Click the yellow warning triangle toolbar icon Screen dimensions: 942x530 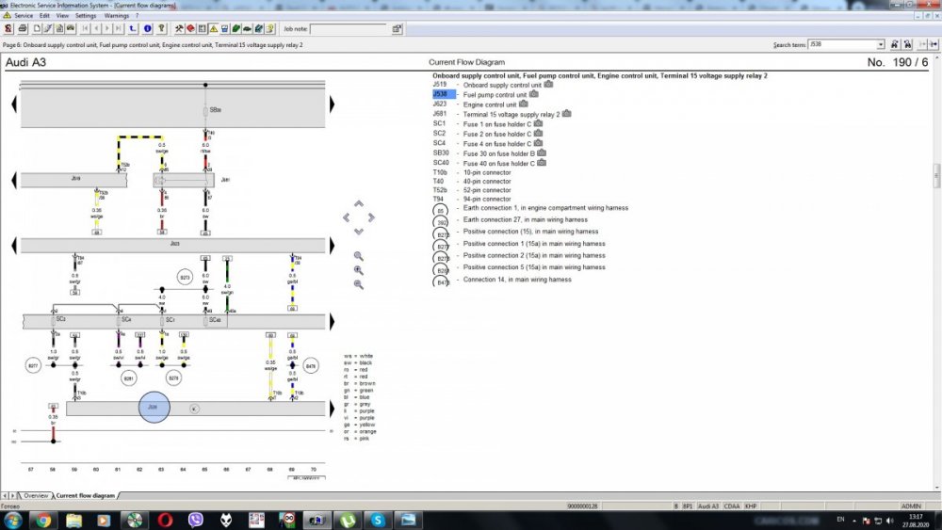coord(213,28)
